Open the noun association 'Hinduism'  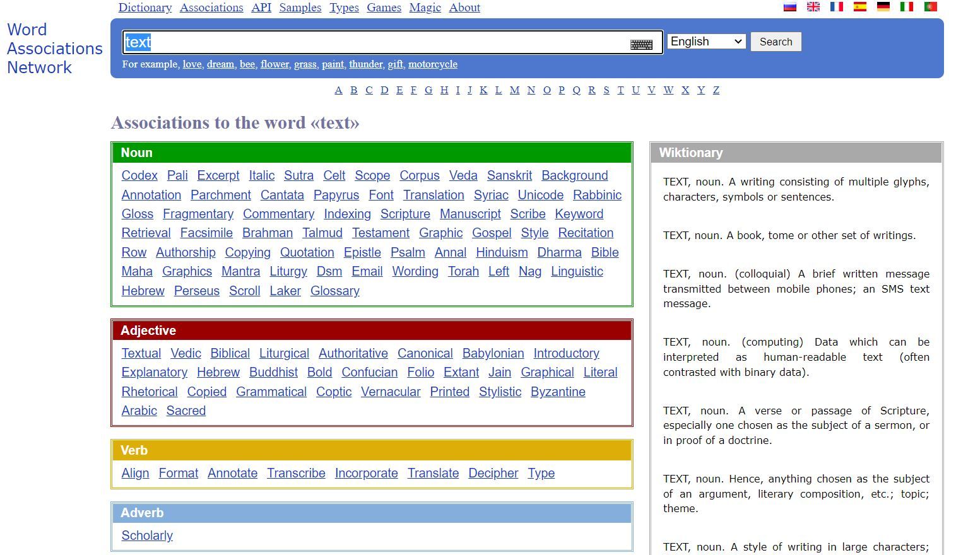[x=502, y=252]
